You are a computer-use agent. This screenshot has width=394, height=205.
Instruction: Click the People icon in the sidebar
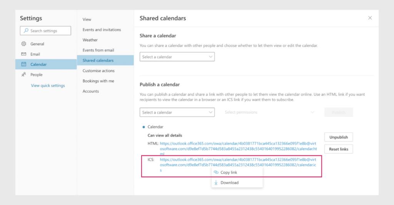[x=23, y=75]
